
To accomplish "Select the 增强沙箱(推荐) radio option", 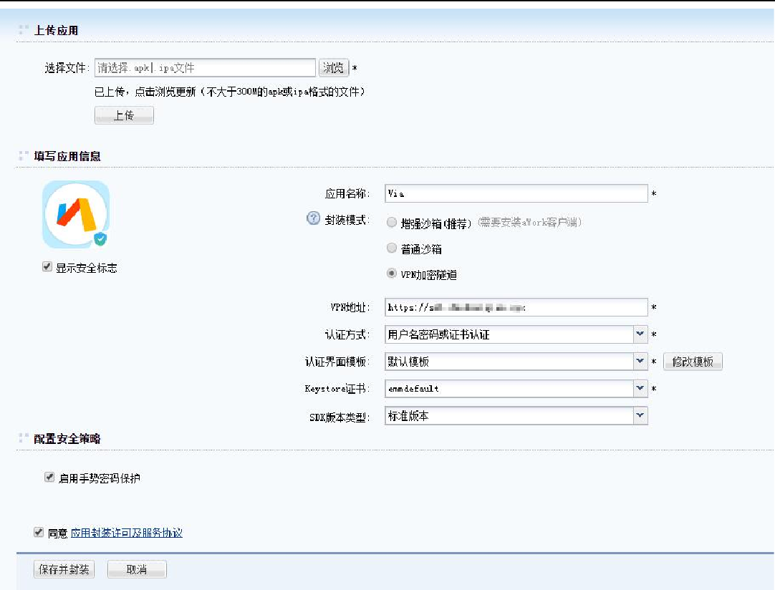I will point(392,223).
